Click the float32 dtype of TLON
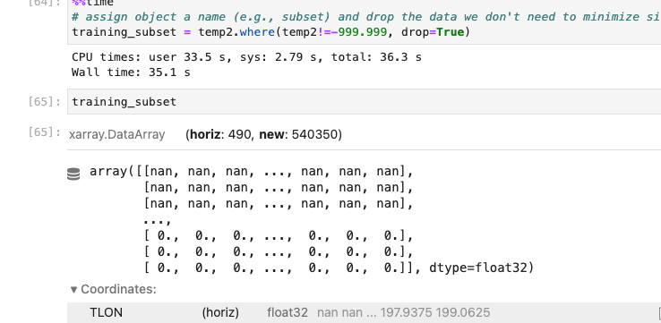 [x=288, y=312]
